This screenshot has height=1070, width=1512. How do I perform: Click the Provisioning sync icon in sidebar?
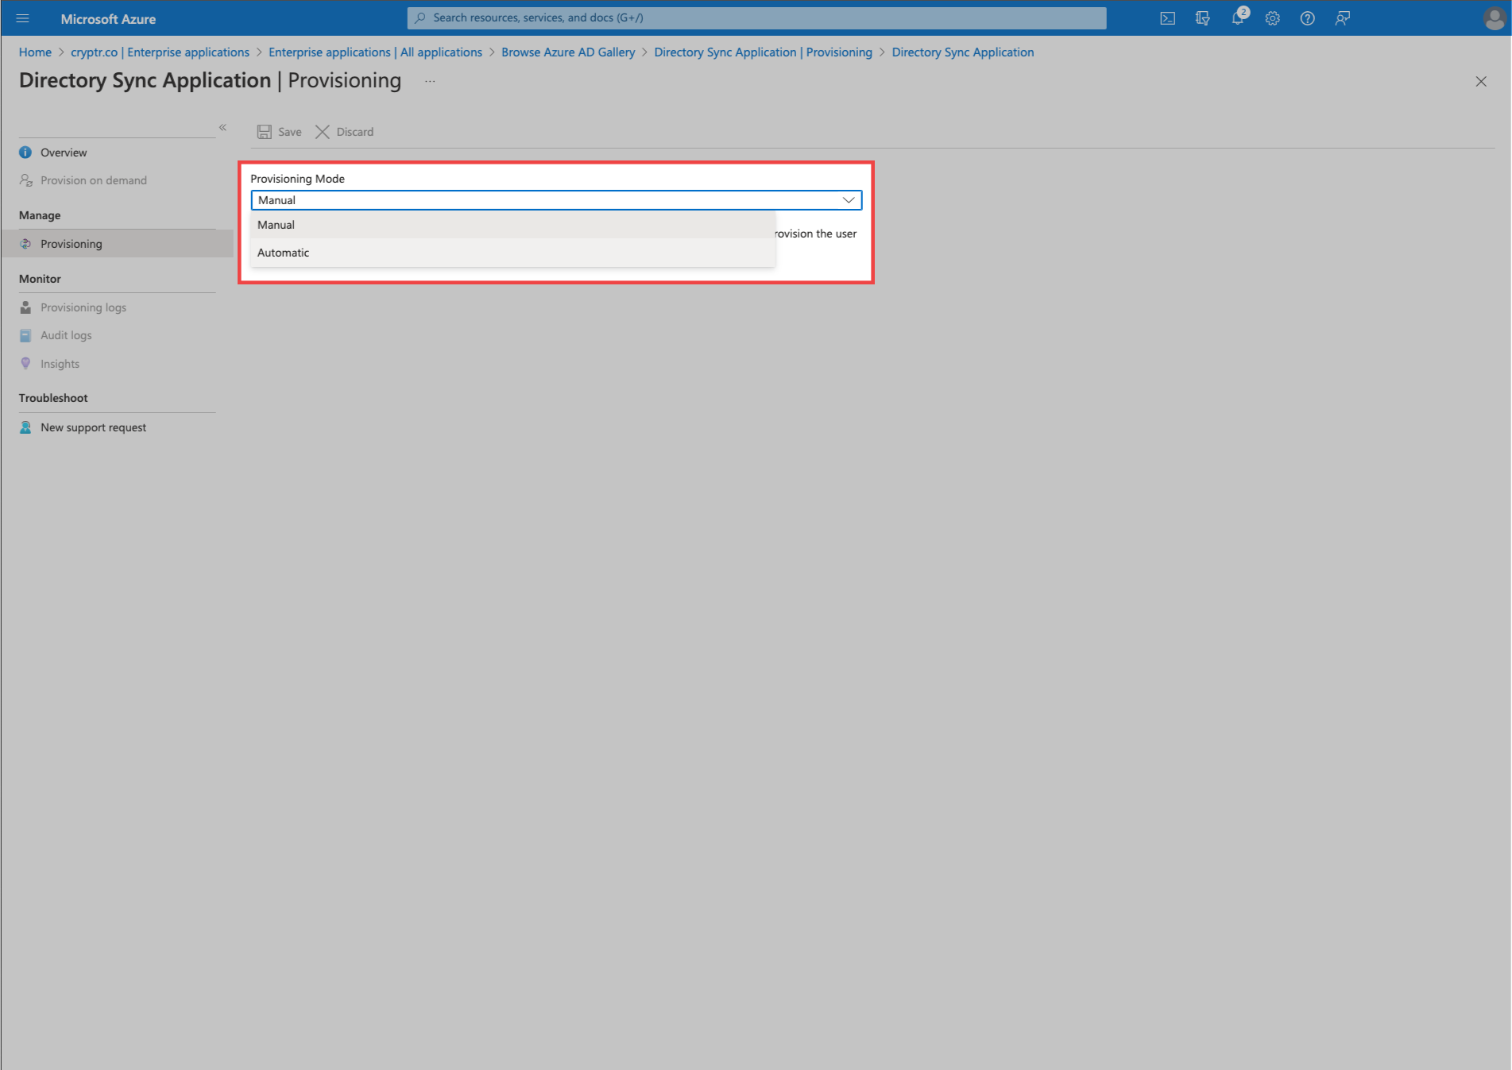25,244
